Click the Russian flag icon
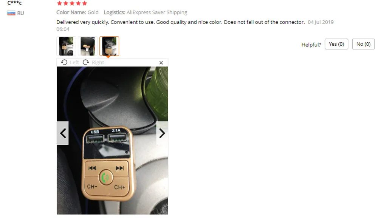The height and width of the screenshot is (218, 378). coord(11,13)
